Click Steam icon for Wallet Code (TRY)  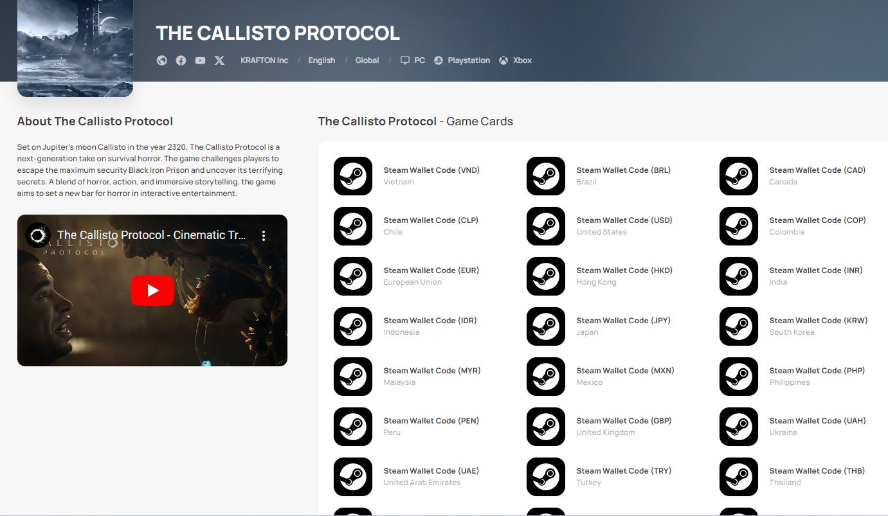coord(546,477)
